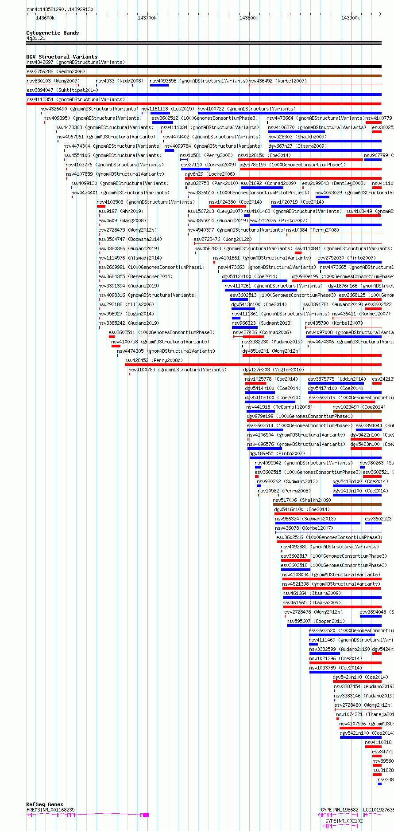Select dgv189e55 (Pinto2007) label

(277, 453)
